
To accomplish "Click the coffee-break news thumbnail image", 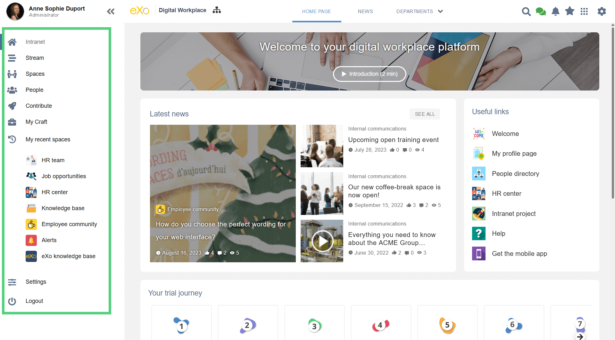I will coord(322,194).
